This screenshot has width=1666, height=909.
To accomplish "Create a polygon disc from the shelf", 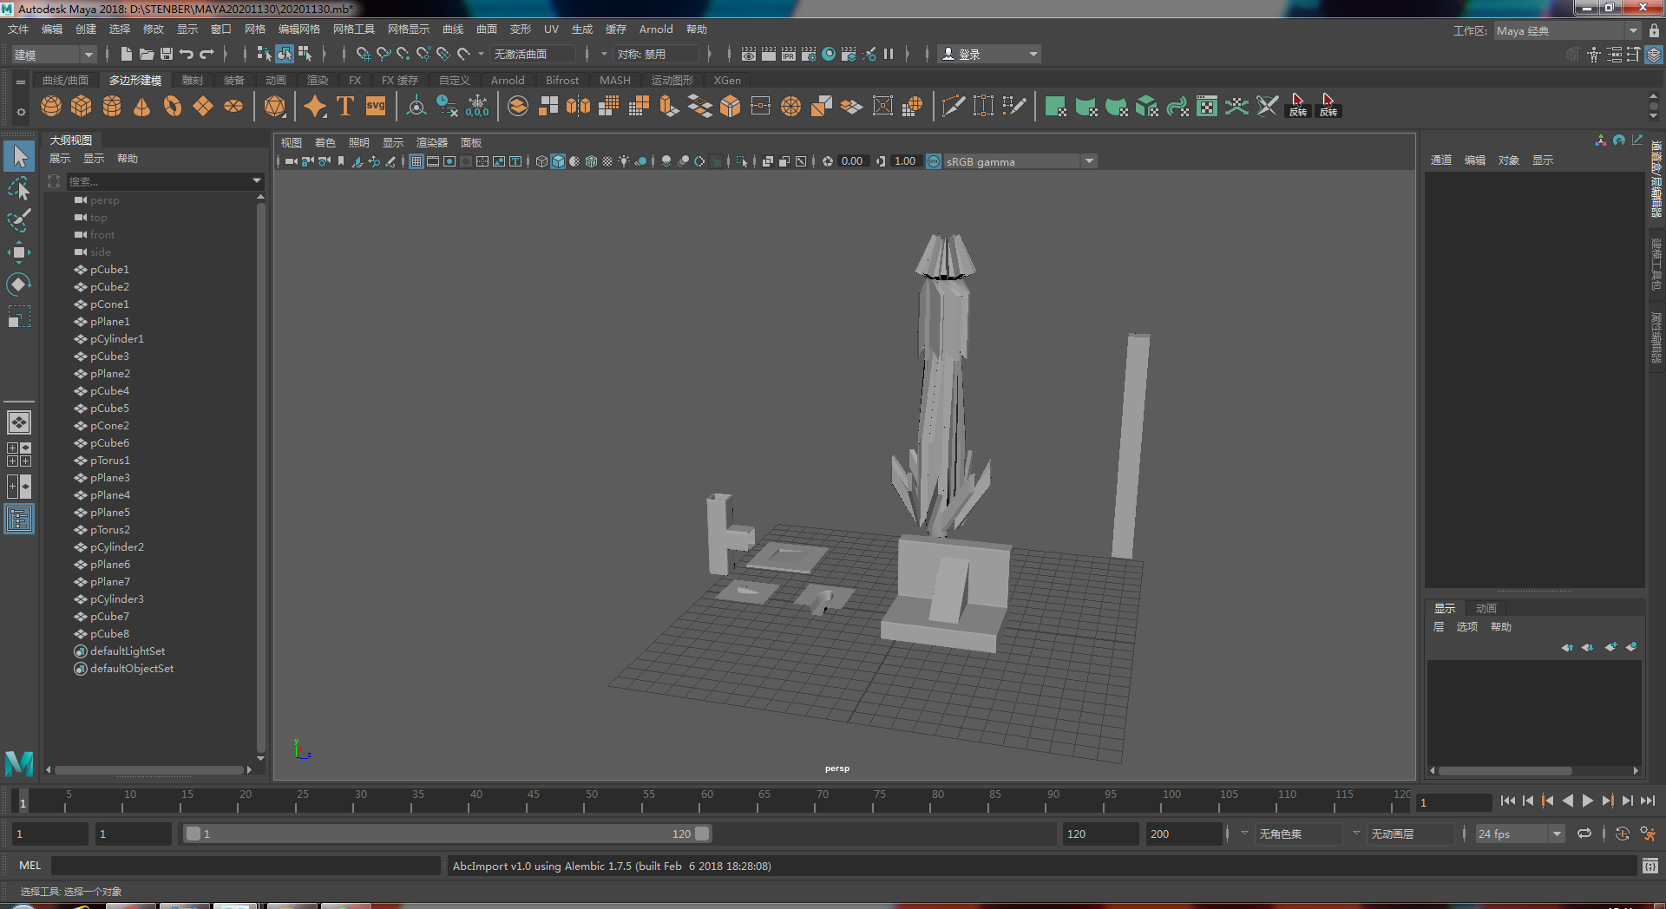I will (x=233, y=107).
